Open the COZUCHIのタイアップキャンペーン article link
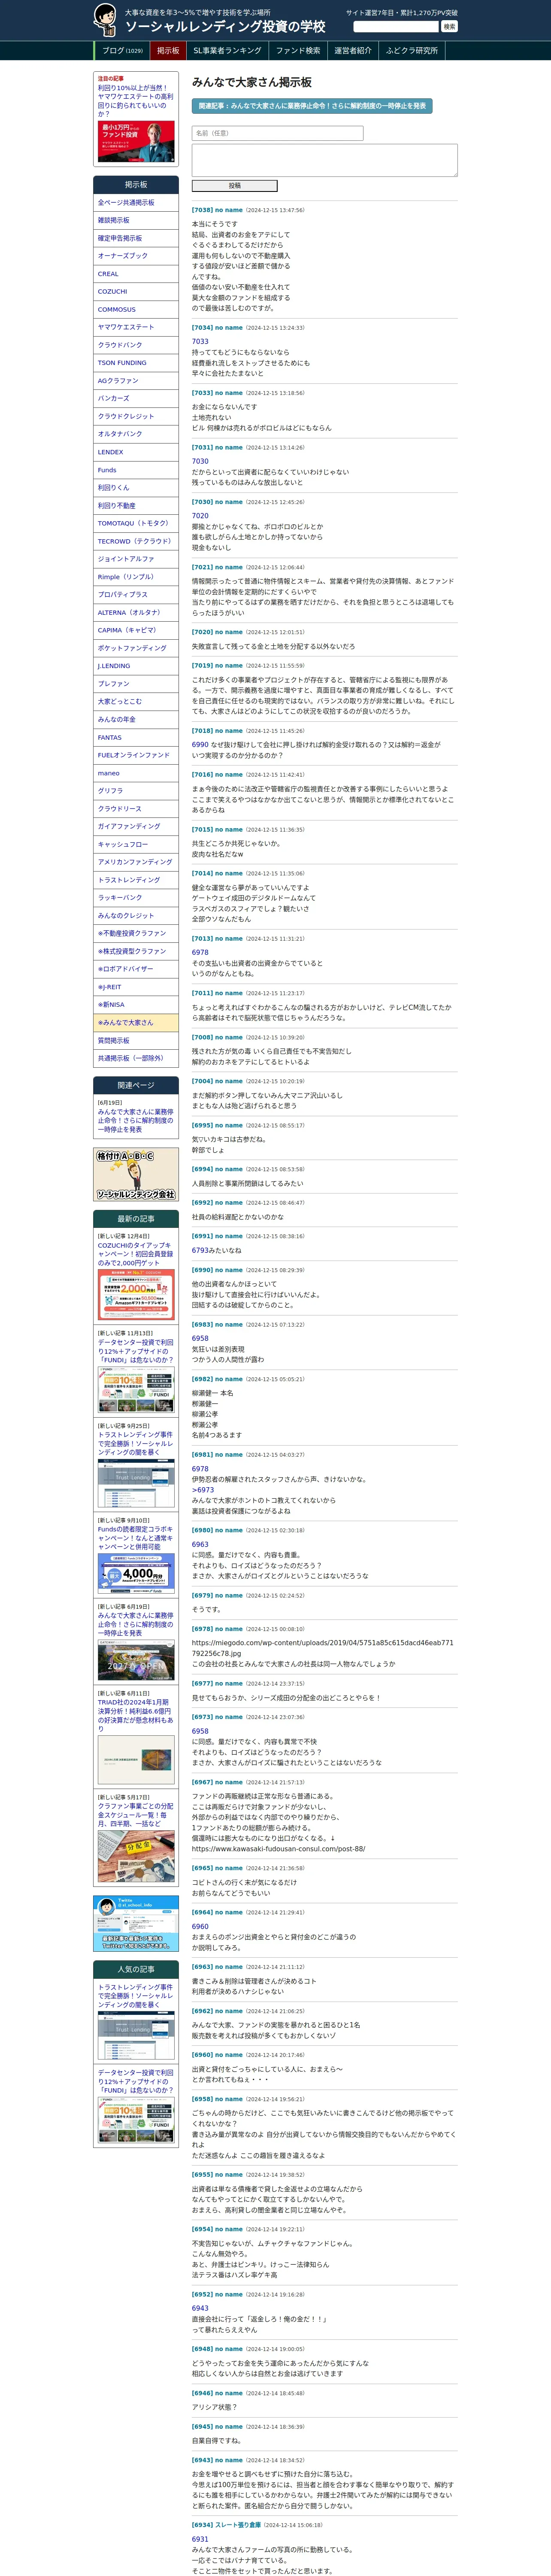 (x=136, y=1254)
